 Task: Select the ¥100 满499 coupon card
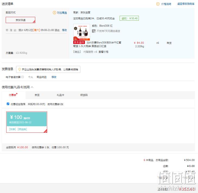point(27,122)
